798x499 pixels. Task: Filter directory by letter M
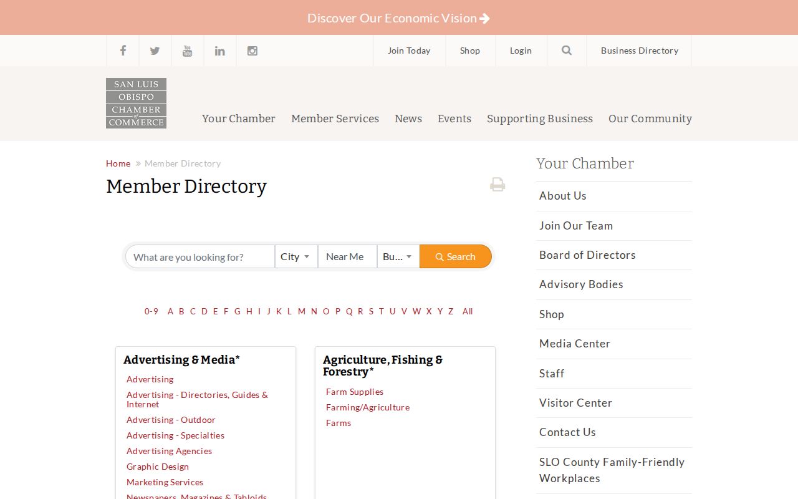tap(302, 311)
